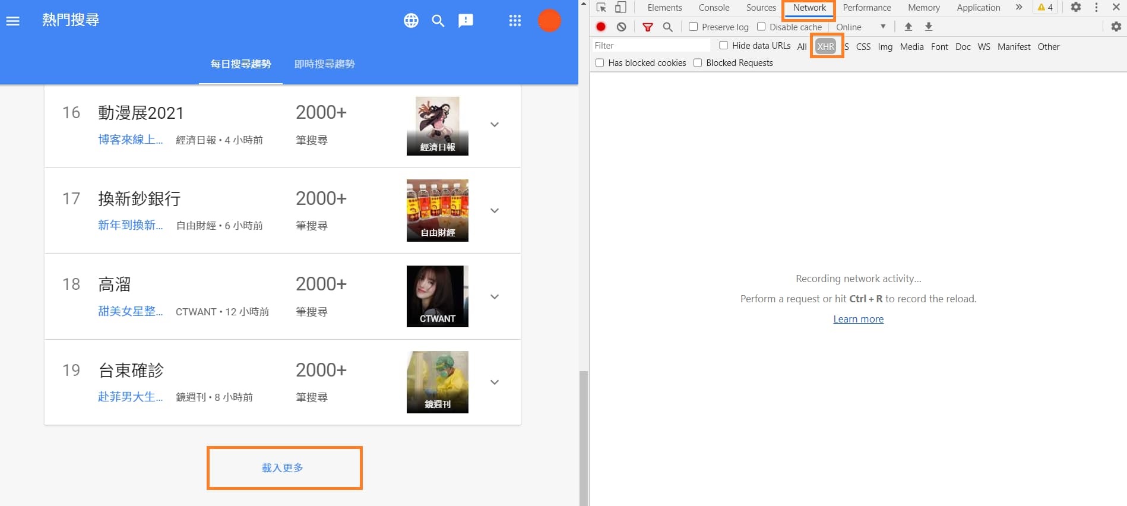Click the network Filter text field

pos(651,45)
